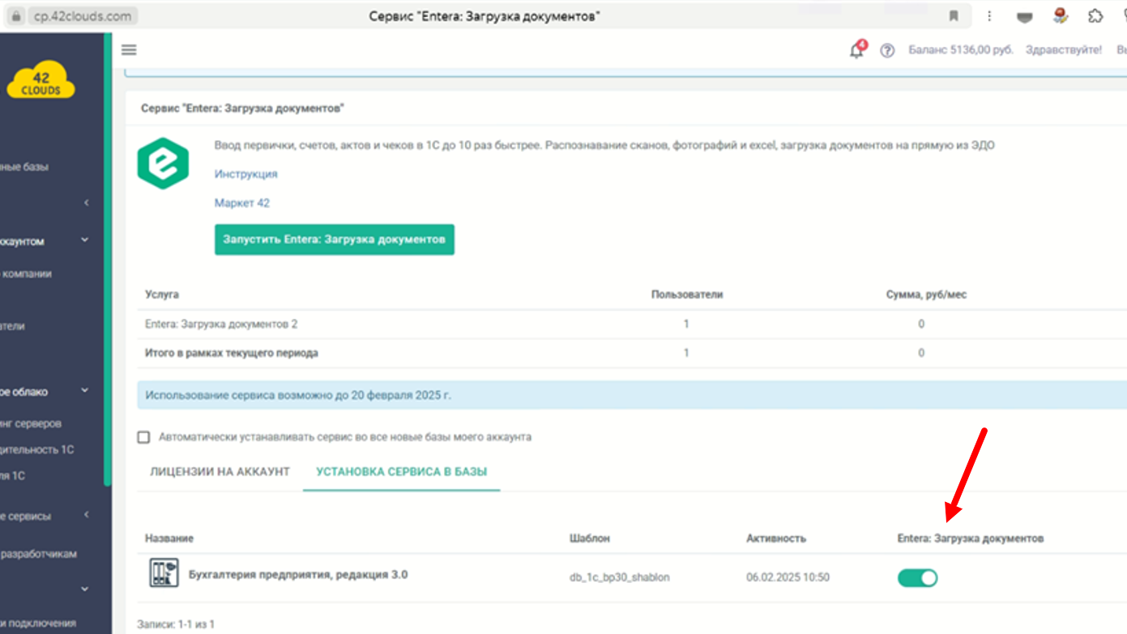Open sidebar item ending in 'дительность 1С'
1127x634 pixels.
point(37,449)
